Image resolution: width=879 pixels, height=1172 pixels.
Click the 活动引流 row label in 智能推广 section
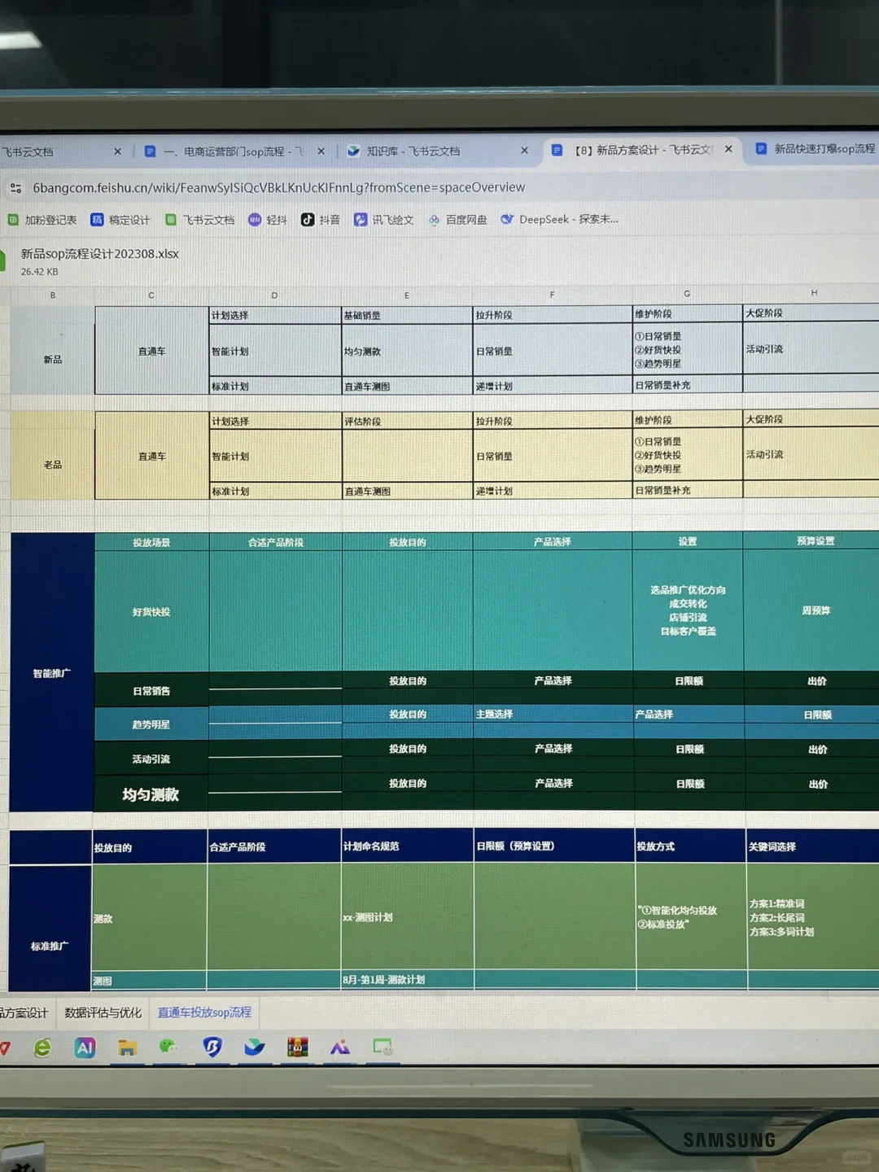pos(151,759)
